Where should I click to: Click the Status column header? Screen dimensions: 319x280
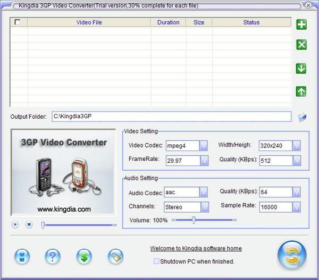[251, 22]
